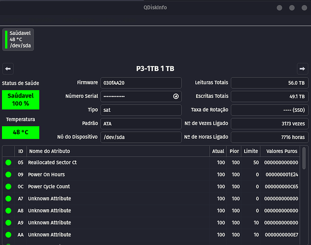
Task: Click the leftmost window control button
Action: pyautogui.click(x=280, y=8)
